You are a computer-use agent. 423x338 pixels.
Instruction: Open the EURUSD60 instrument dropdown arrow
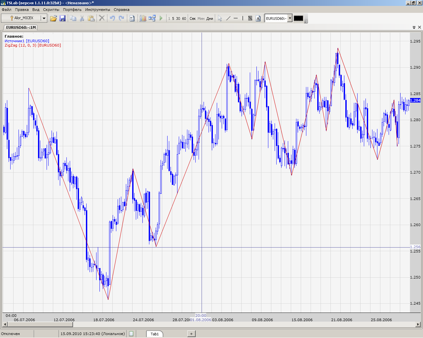(x=290, y=18)
